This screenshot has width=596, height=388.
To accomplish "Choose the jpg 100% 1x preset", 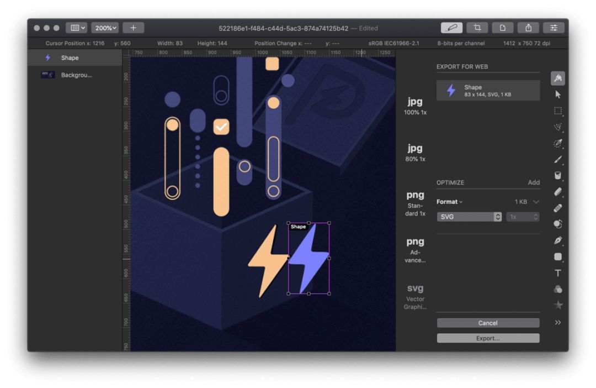I will (415, 106).
